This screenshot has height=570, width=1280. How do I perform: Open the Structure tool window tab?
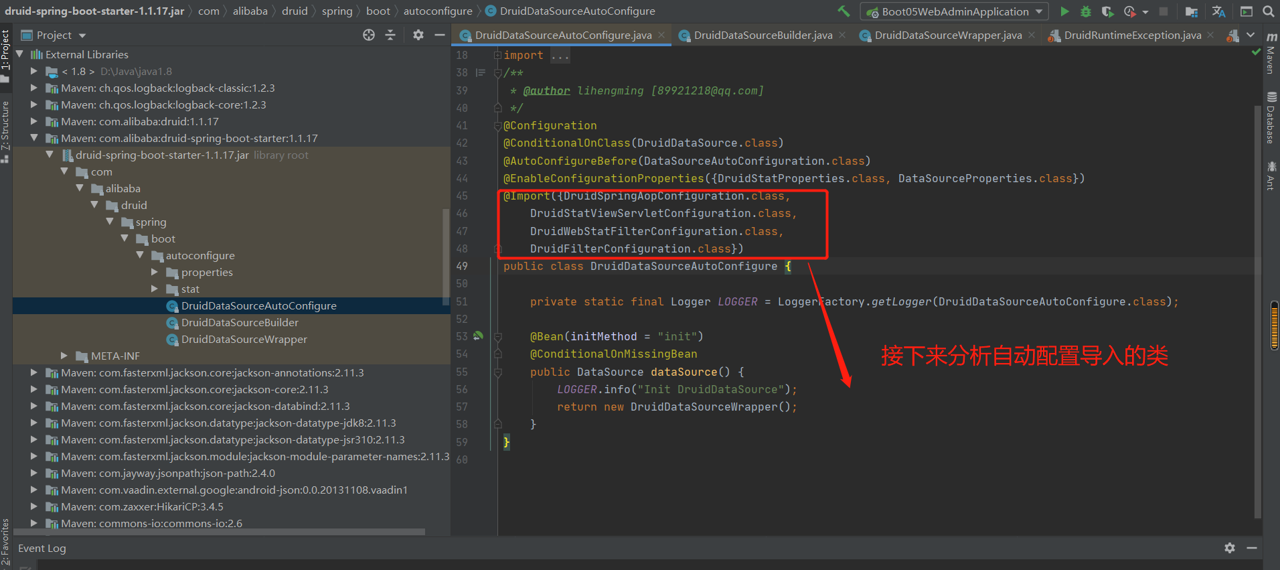[x=5, y=131]
